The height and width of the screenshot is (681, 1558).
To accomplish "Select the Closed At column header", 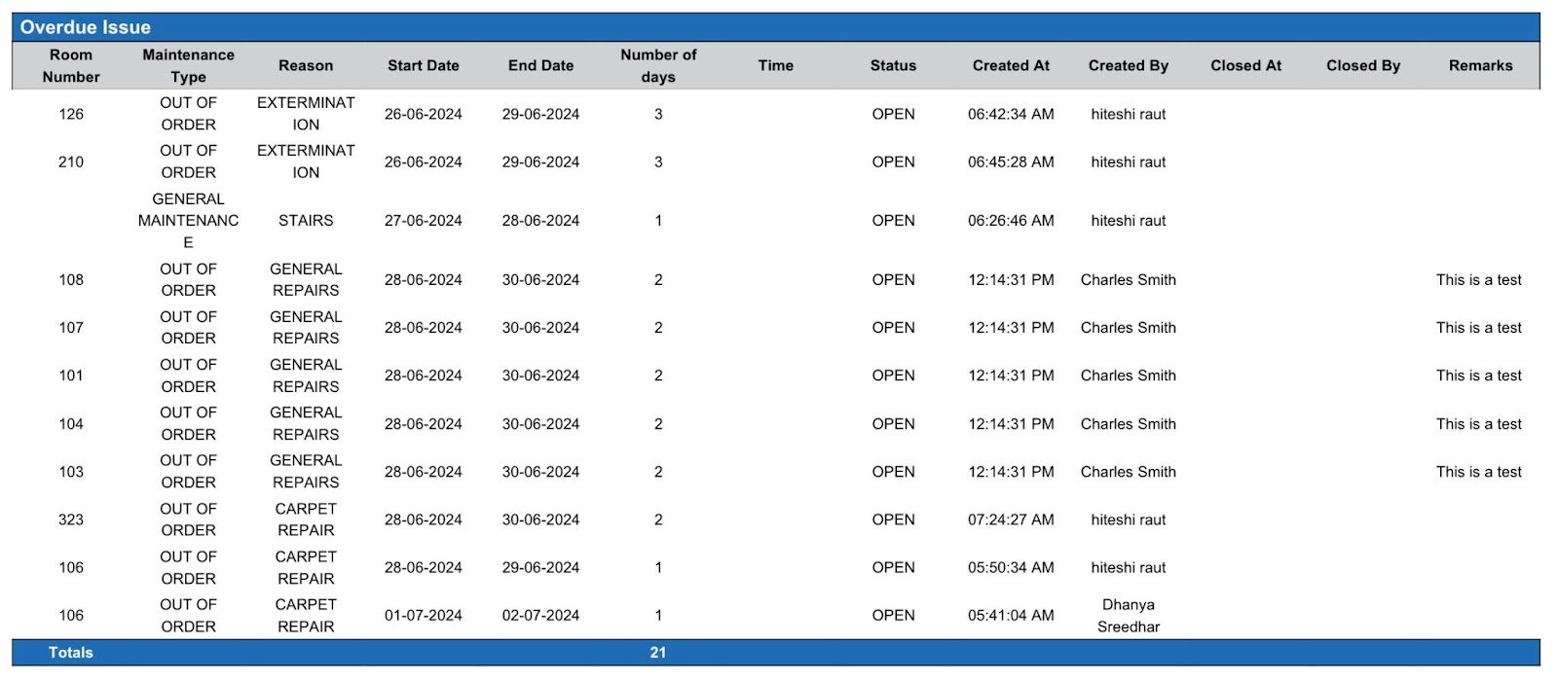I will 1245,65.
